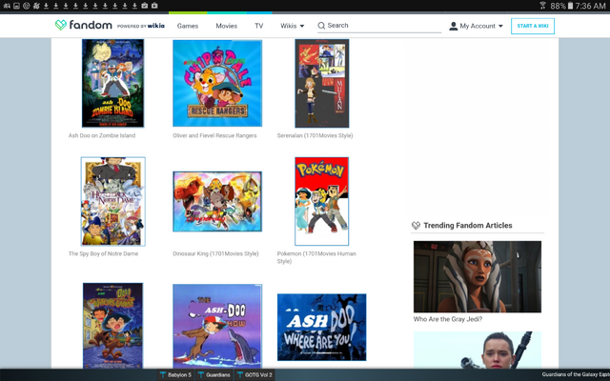Open Who Are the Gray Jedi? article link
Screen dimensions: 610x381
coord(448,319)
